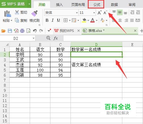
Task: Expand the 宋体 font name dropdown
Action: [x=77, y=13]
